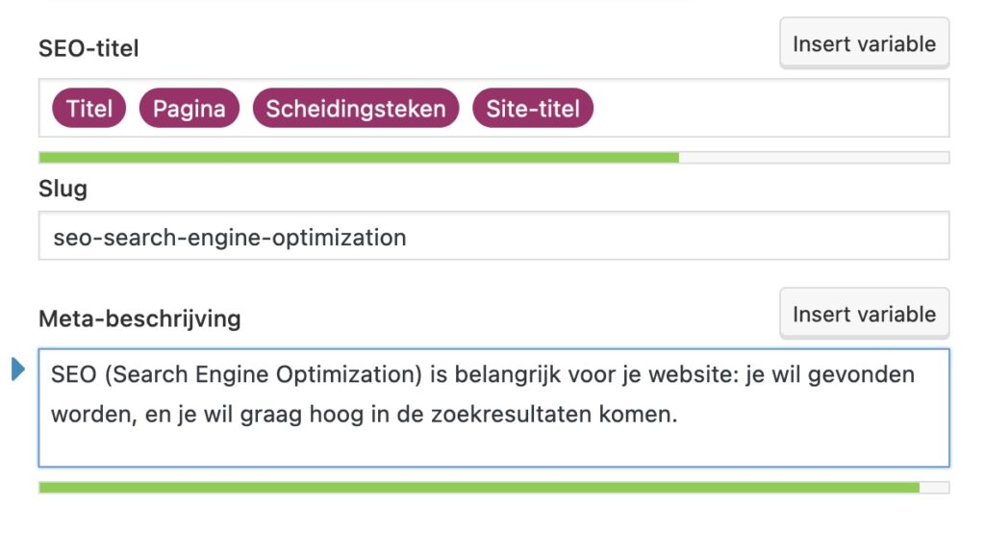Click the Insert variable button for SEO-titel
This screenshot has width=985, height=534.
pos(864,44)
